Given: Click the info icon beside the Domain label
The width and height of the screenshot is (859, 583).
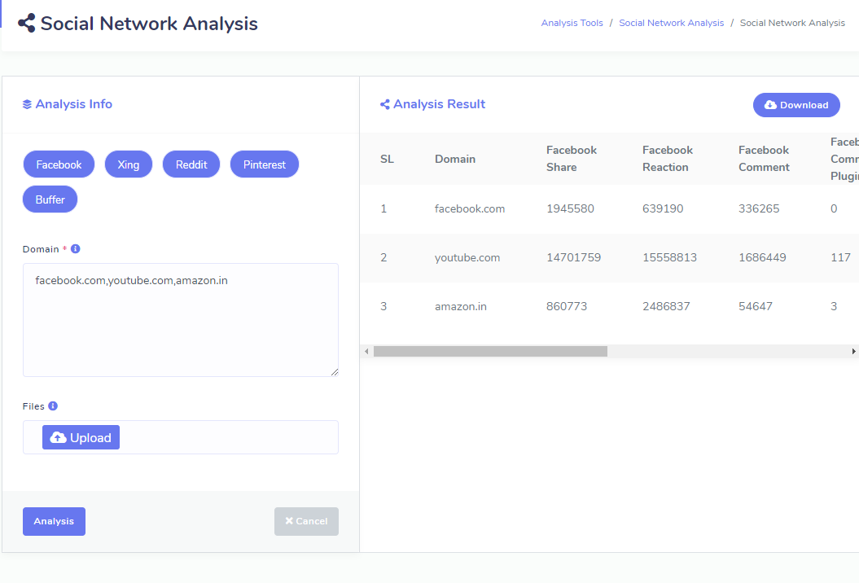Looking at the screenshot, I should click(x=76, y=249).
